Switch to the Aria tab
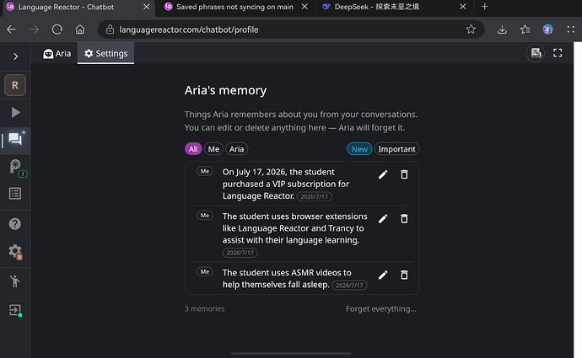This screenshot has height=358, width=582. coord(57,54)
